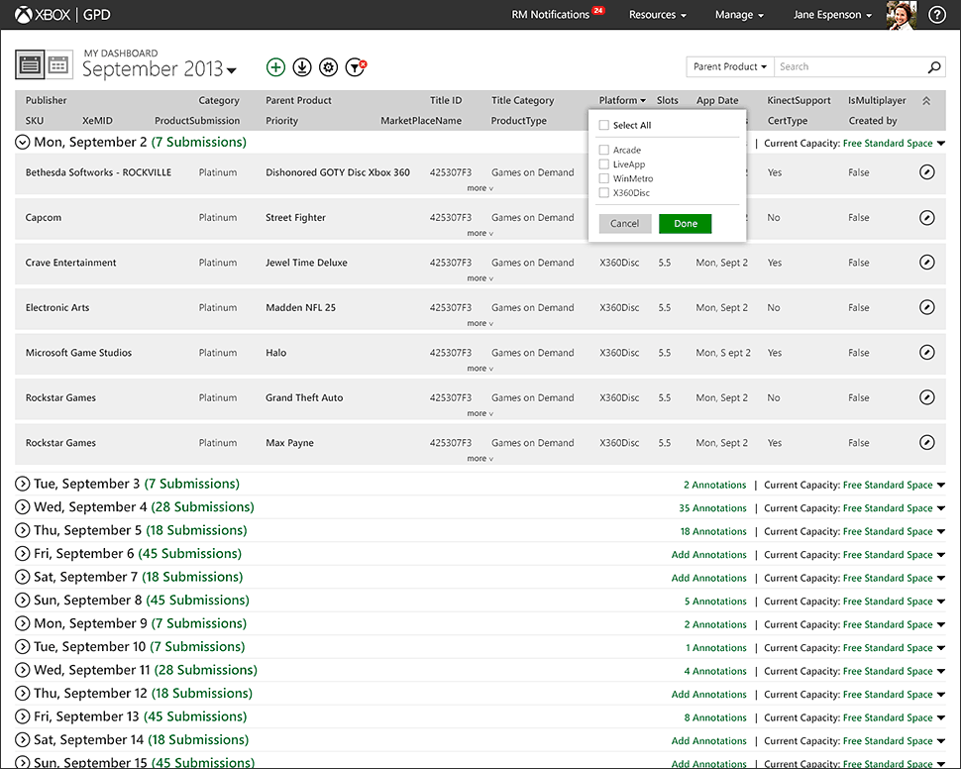Check the WinMetro platform checkbox

pyautogui.click(x=603, y=178)
